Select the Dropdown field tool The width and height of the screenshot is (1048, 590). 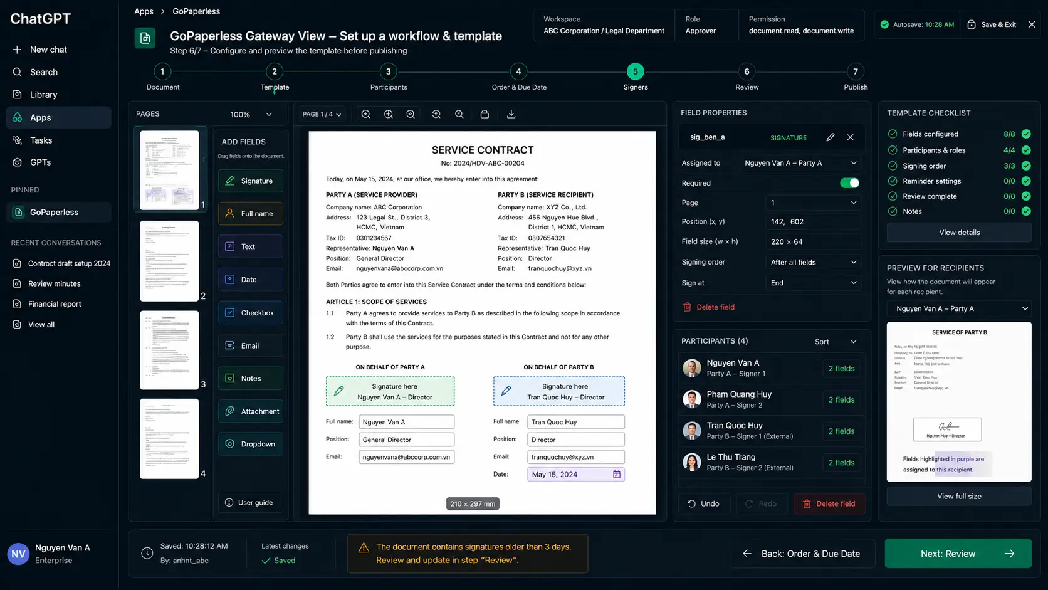click(251, 444)
